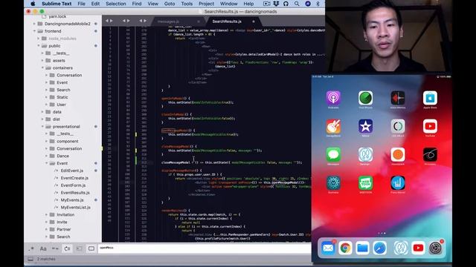Expand the node_modules folder
The image size is (476, 267).
(x=39, y=39)
